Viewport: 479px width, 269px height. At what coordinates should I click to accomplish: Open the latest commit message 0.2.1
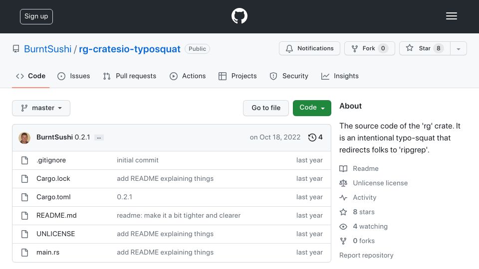pyautogui.click(x=82, y=137)
